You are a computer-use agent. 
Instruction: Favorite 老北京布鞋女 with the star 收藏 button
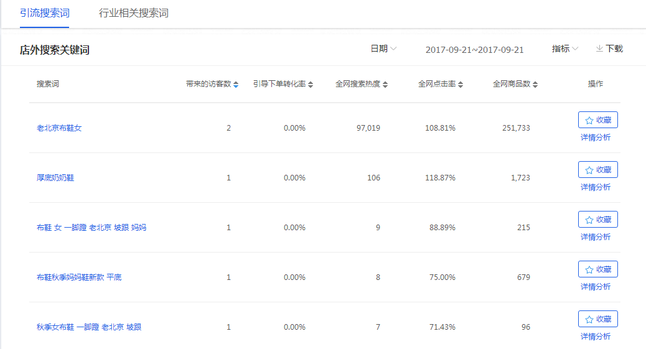tap(597, 120)
